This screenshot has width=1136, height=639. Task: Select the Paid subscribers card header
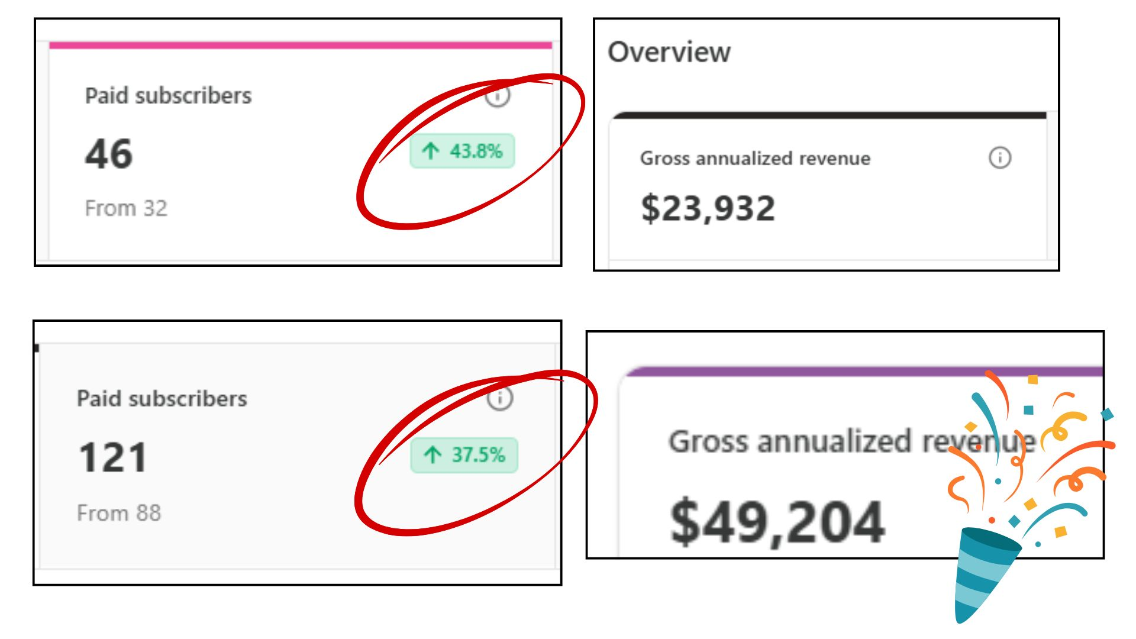tap(168, 95)
